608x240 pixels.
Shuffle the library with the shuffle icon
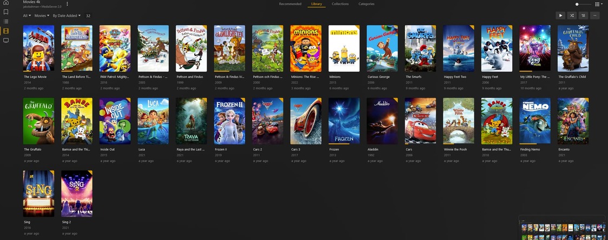tap(572, 16)
